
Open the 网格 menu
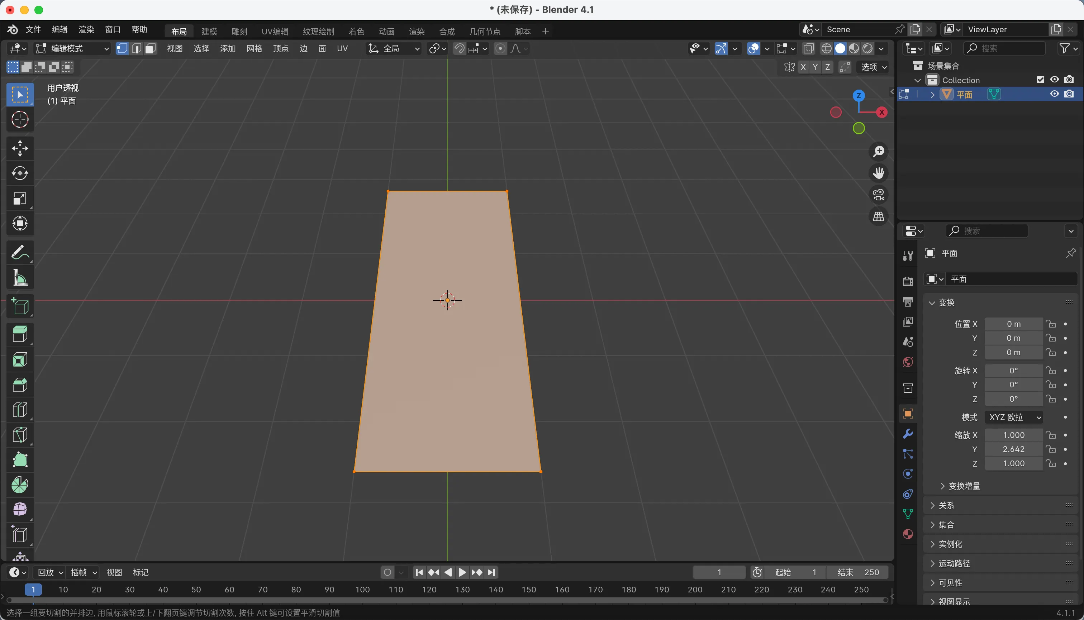point(254,48)
